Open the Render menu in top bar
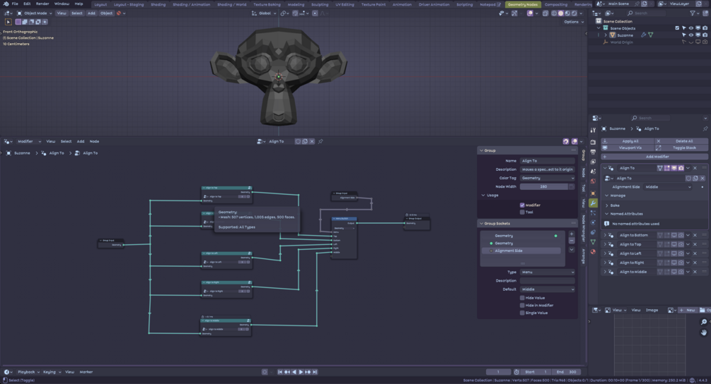The image size is (711, 384). tap(42, 4)
